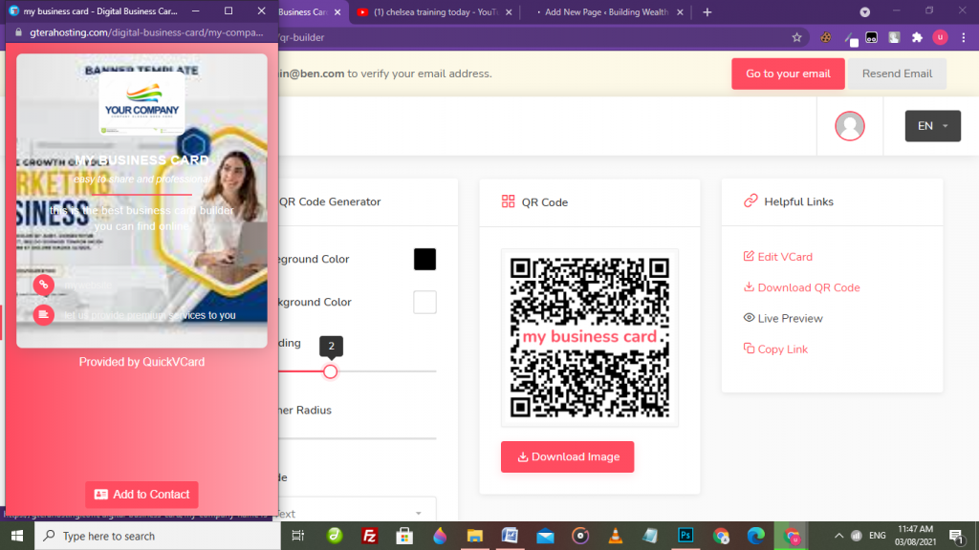Click the Helpful Links chain icon
The image size is (979, 550).
coord(751,201)
